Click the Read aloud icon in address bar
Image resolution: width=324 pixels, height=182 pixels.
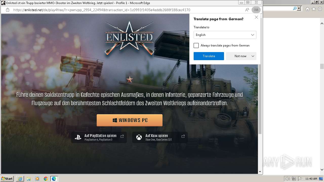[x=247, y=10]
